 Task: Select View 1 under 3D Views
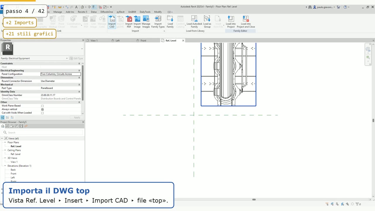point(14,162)
